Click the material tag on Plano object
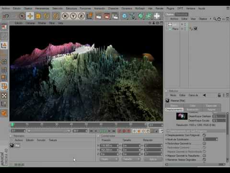The image size is (230, 173). point(196,29)
